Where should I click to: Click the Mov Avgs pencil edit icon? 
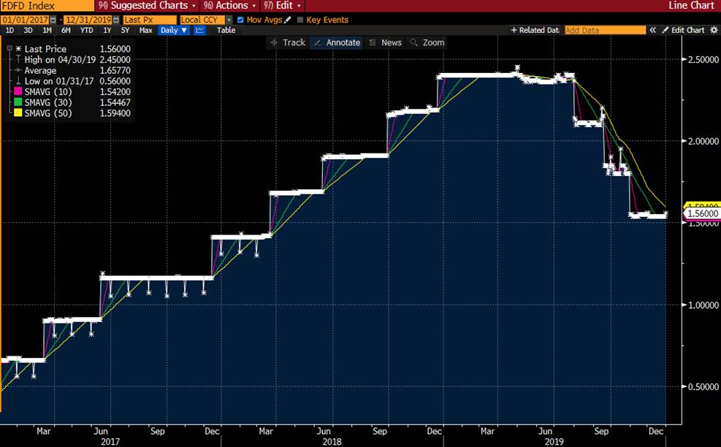click(287, 20)
